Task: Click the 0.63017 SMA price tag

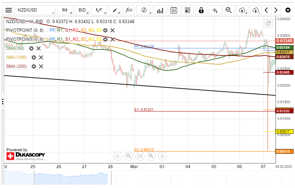Action: pyautogui.click(x=284, y=52)
